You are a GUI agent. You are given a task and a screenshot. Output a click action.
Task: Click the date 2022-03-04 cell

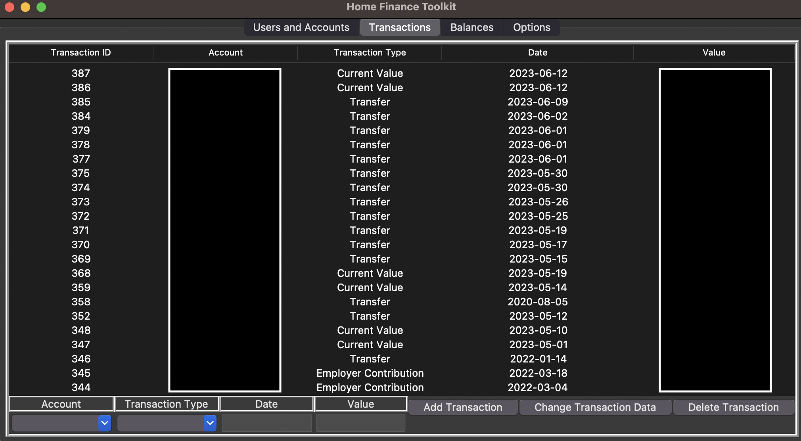pyautogui.click(x=538, y=387)
